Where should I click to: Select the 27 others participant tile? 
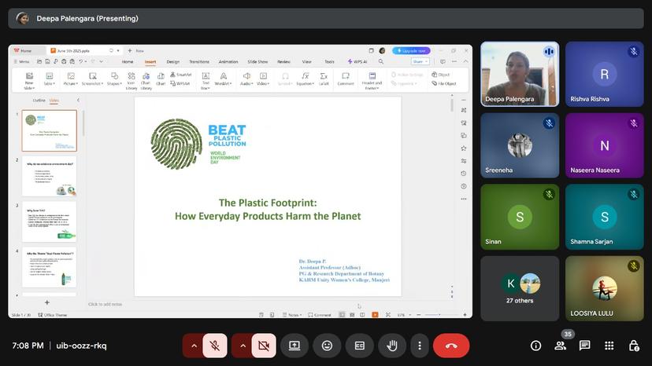pyautogui.click(x=520, y=288)
